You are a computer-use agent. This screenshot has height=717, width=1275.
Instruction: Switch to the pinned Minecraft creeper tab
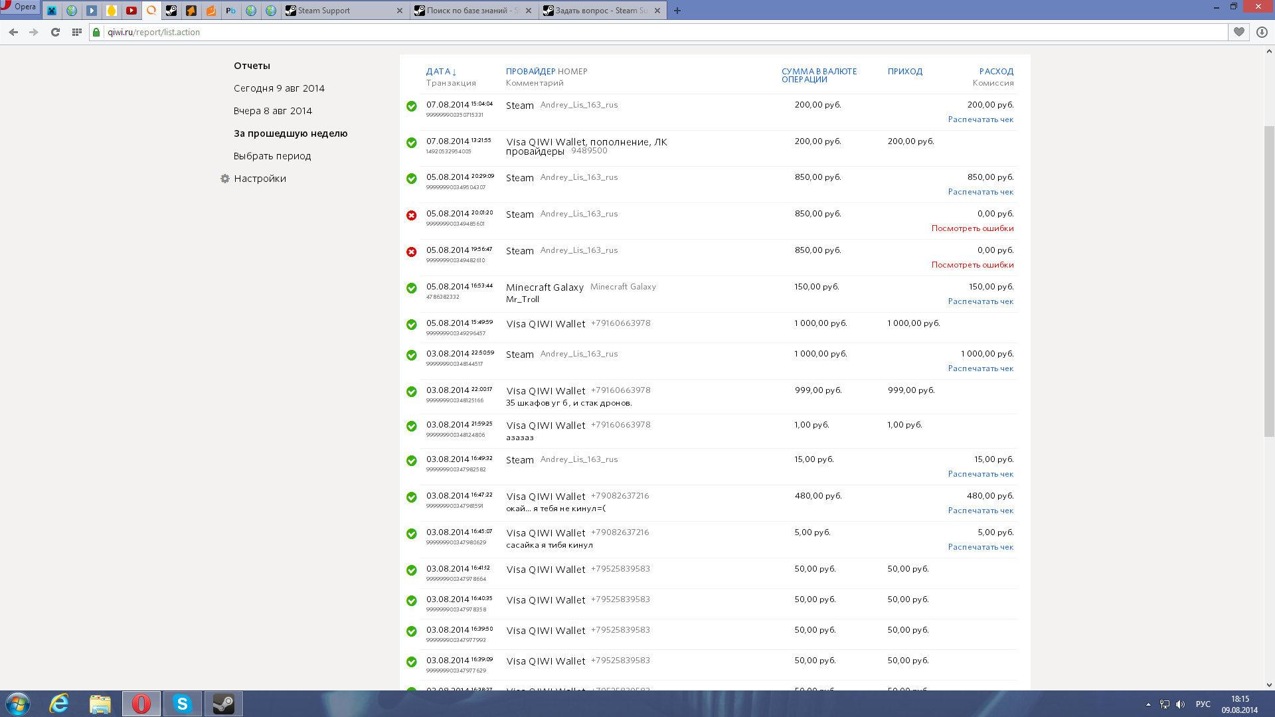pyautogui.click(x=52, y=11)
